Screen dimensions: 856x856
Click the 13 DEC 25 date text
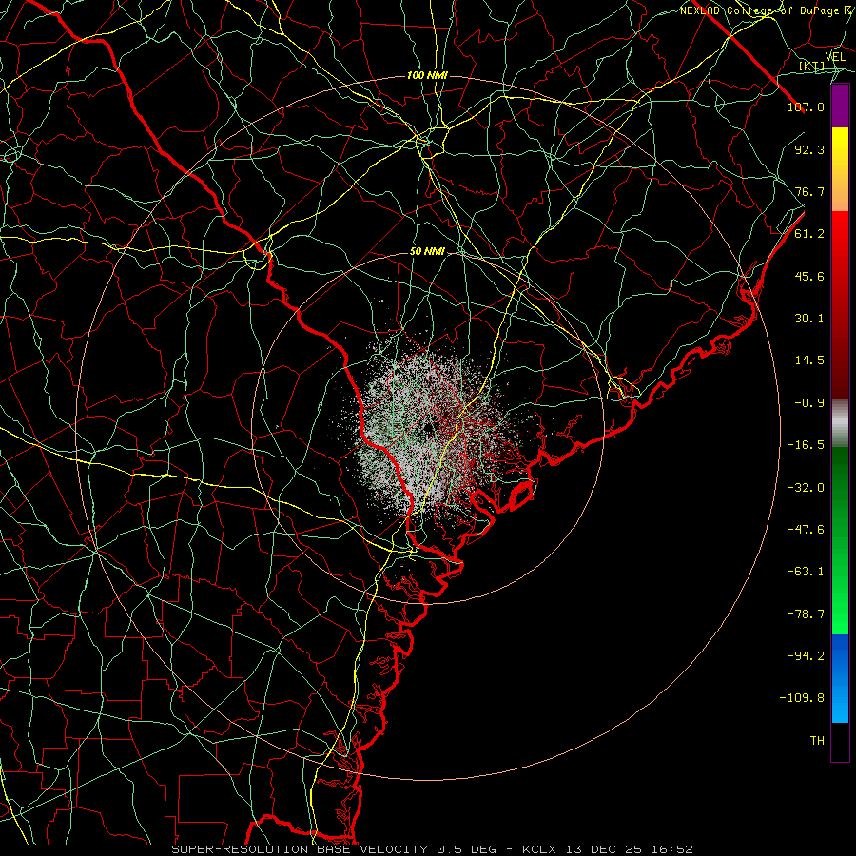[604, 849]
